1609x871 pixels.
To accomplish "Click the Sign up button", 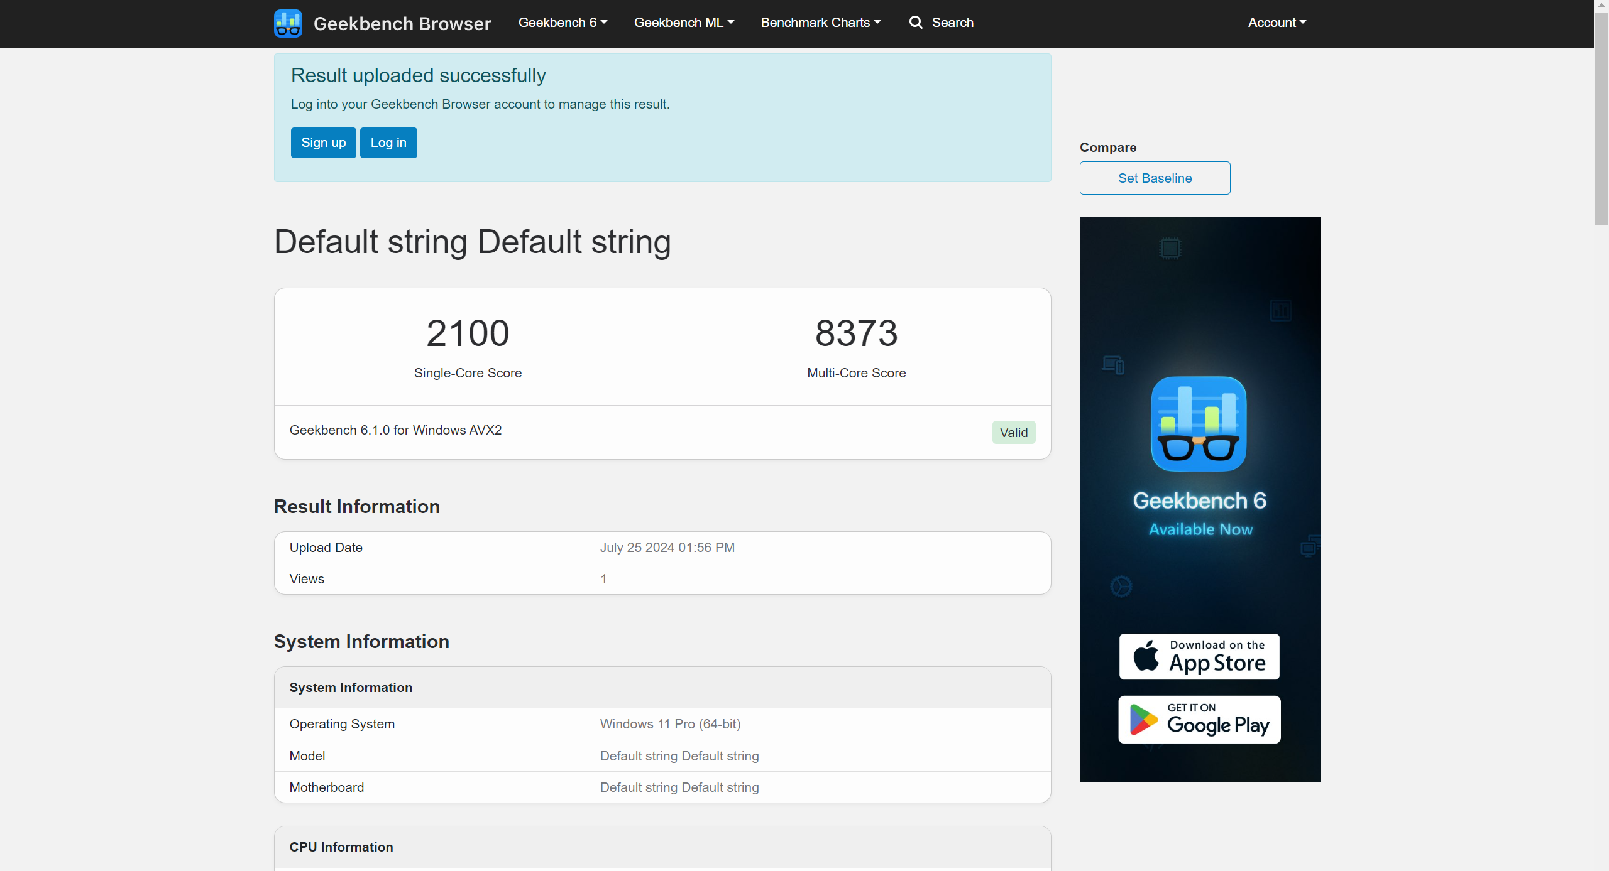I will pos(323,143).
